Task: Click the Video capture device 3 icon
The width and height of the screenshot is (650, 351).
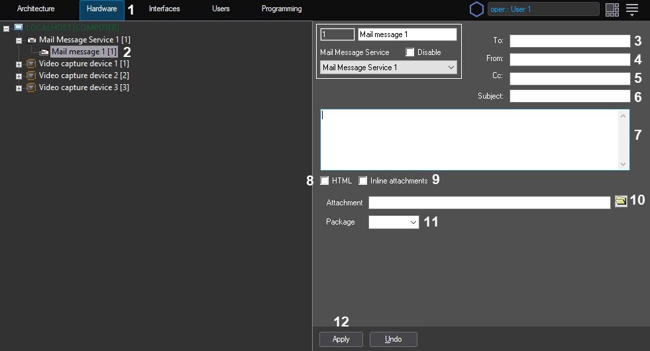Action: [30, 87]
